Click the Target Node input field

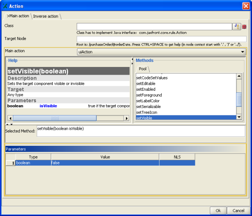pyautogui.click(x=161, y=39)
